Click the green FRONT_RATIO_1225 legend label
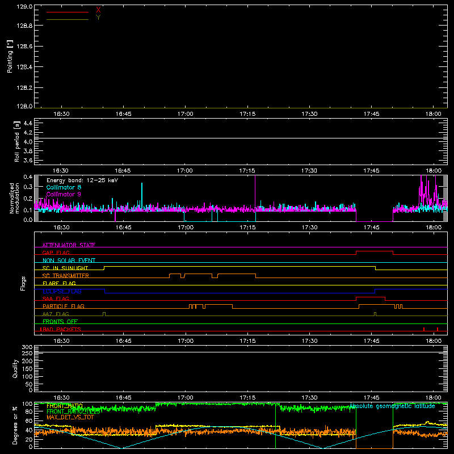 pyautogui.click(x=74, y=411)
